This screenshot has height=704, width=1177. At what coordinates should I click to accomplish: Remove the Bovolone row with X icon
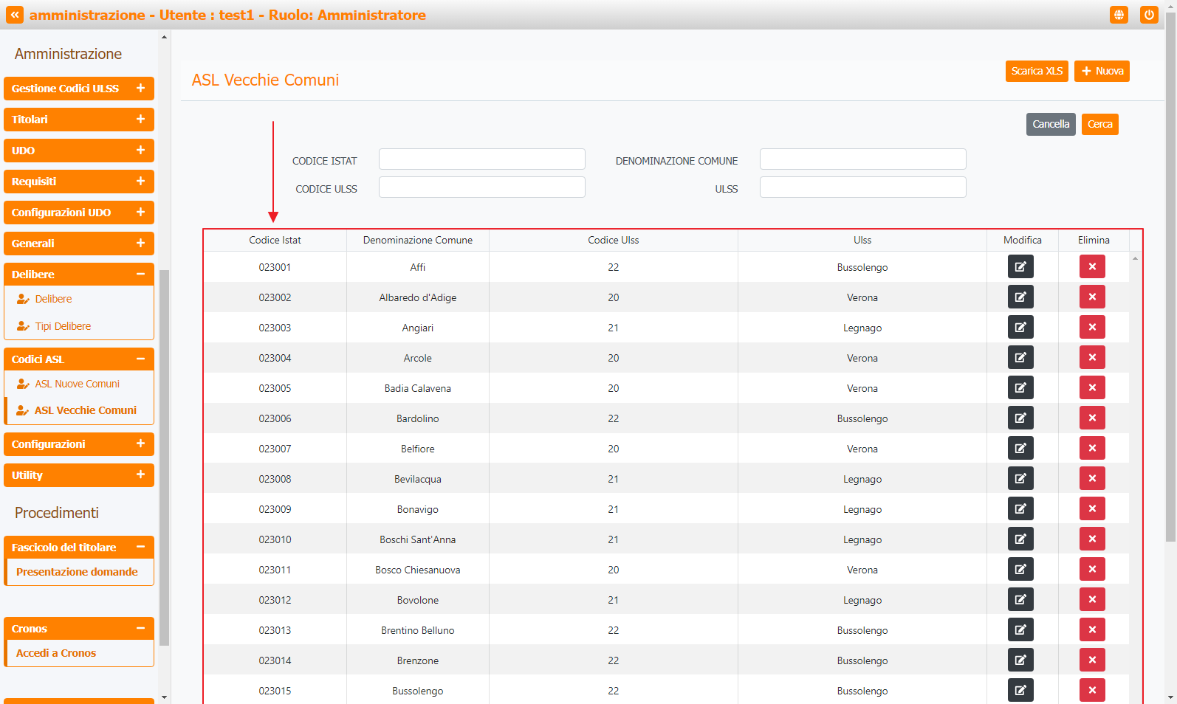pyautogui.click(x=1091, y=599)
